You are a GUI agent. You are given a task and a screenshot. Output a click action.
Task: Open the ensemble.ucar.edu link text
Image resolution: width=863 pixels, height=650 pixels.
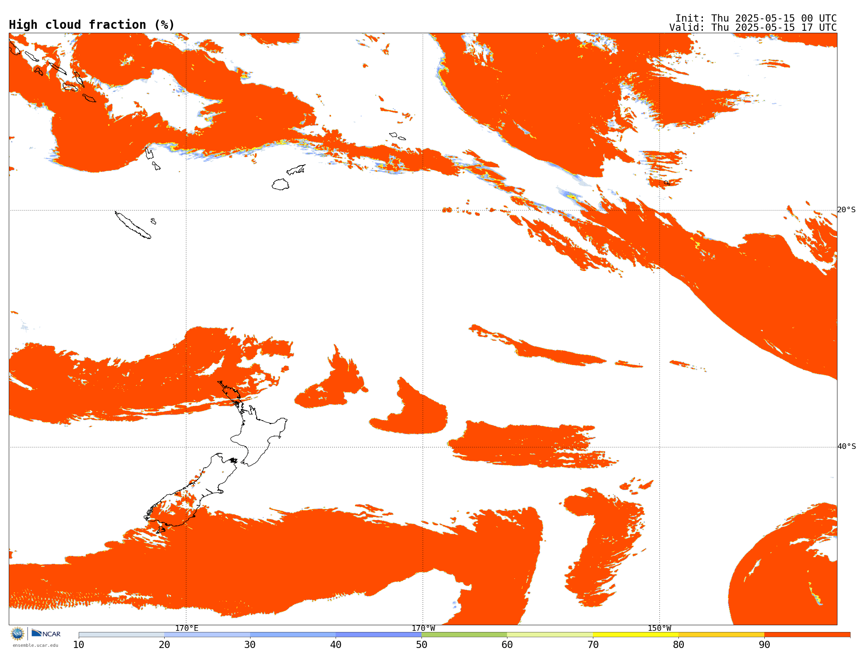pos(35,645)
